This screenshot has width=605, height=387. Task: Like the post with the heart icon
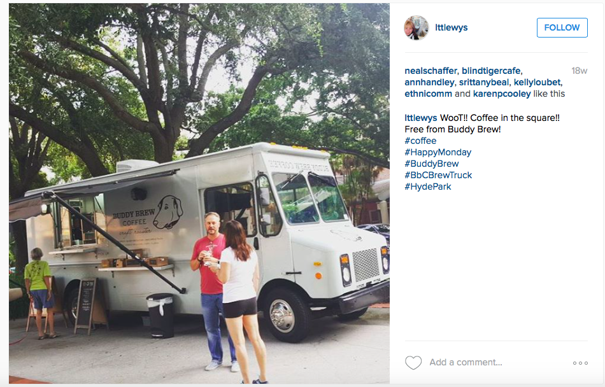click(x=413, y=363)
